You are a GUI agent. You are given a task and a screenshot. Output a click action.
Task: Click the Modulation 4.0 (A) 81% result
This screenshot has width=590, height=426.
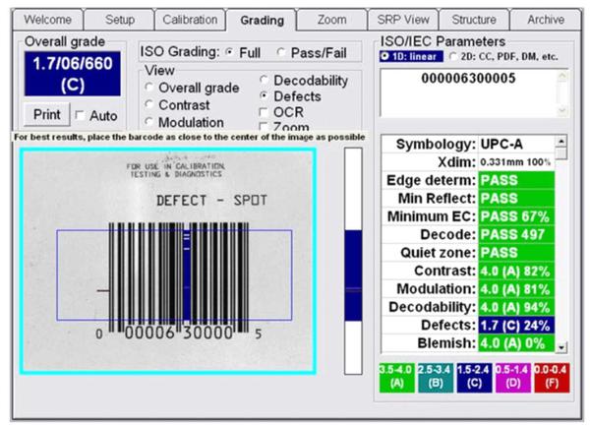[516, 289]
